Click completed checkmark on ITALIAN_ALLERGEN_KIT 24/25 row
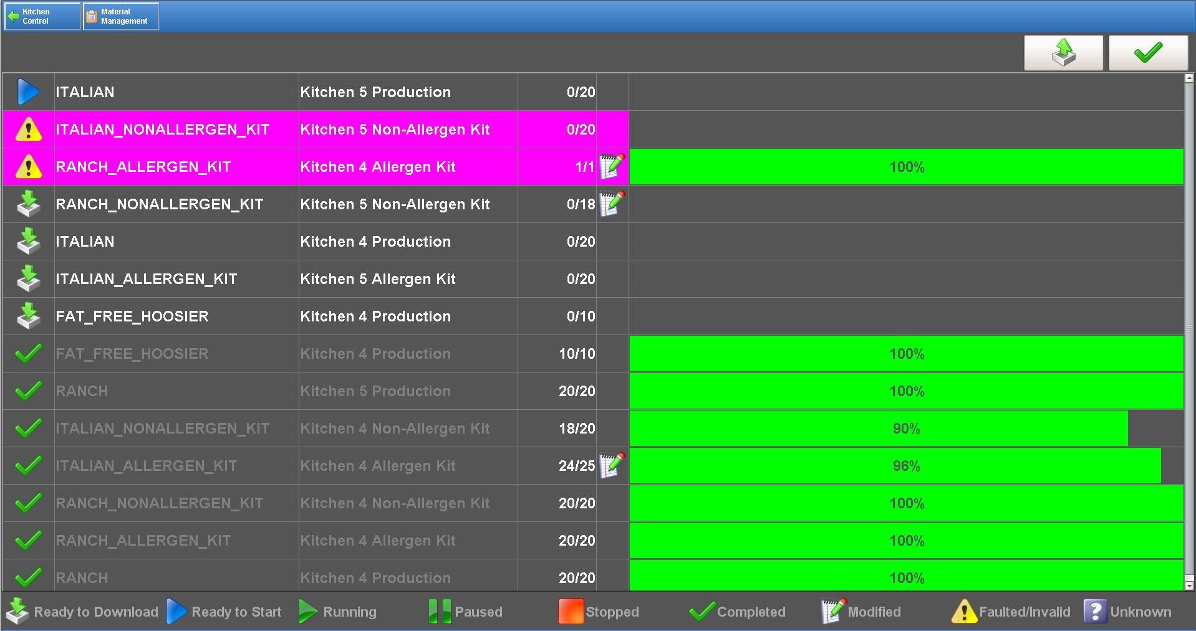The width and height of the screenshot is (1196, 631). tap(28, 465)
